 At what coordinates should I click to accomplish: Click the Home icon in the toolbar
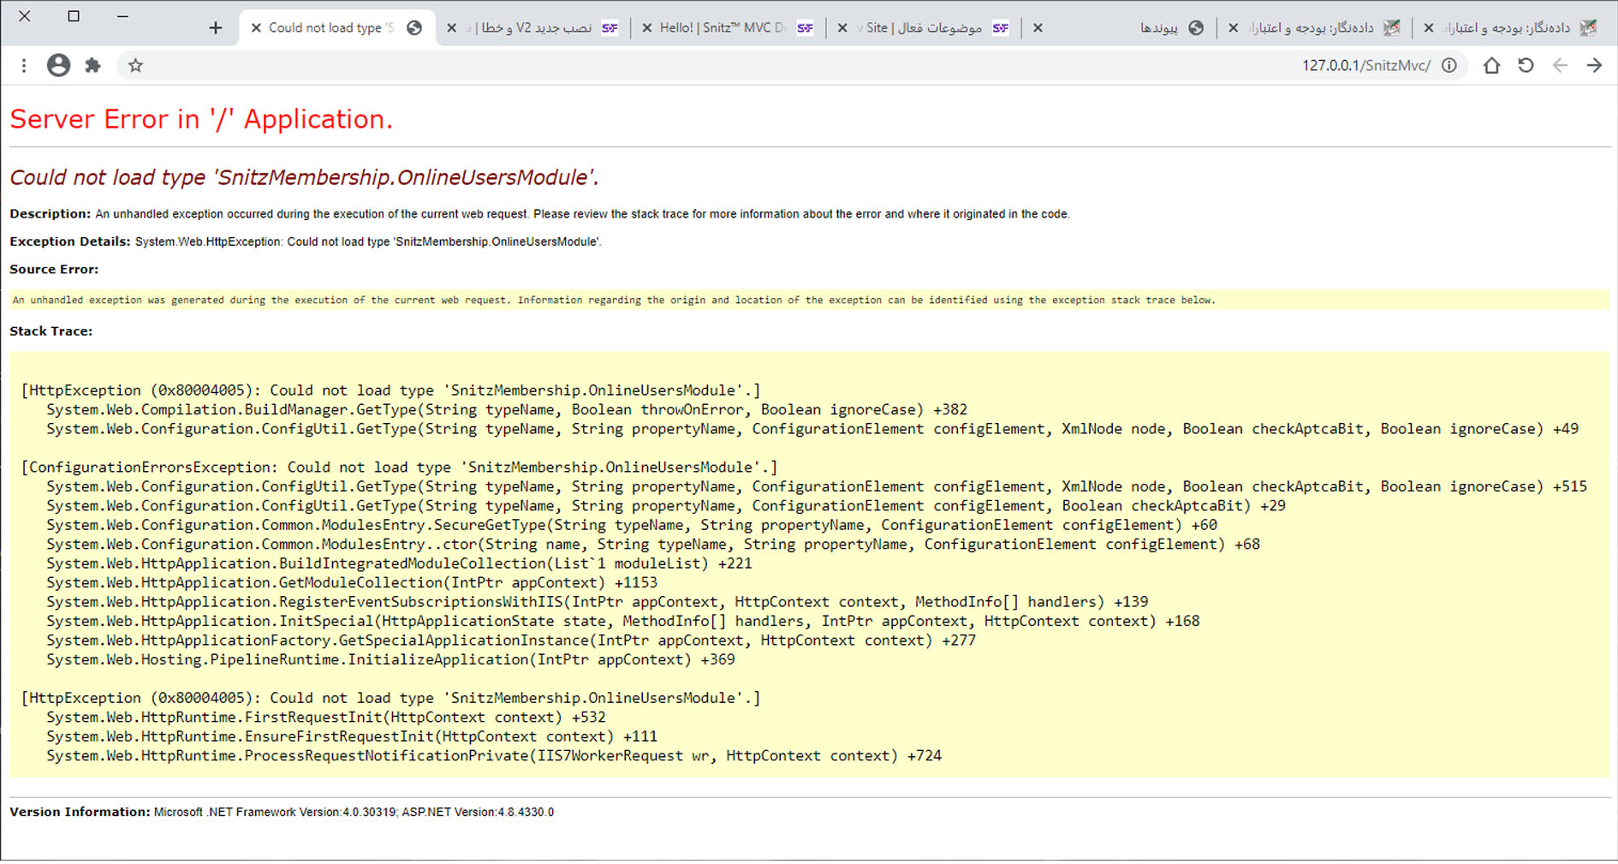click(x=1491, y=66)
